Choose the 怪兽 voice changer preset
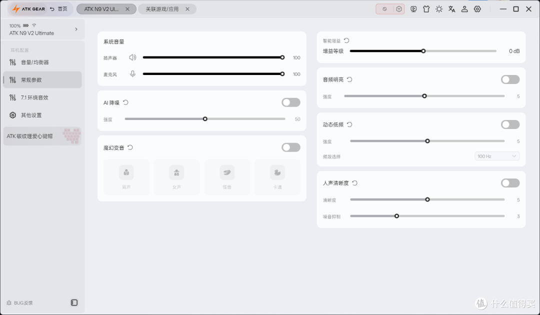 (227, 177)
